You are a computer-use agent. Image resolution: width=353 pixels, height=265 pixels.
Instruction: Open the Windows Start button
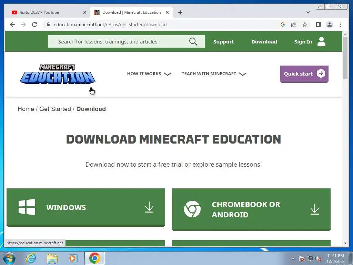point(9,258)
